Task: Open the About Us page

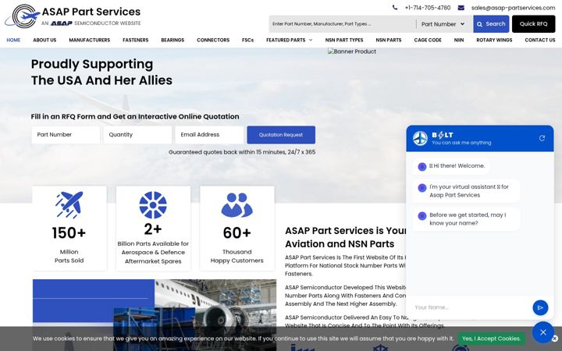Action: point(44,40)
